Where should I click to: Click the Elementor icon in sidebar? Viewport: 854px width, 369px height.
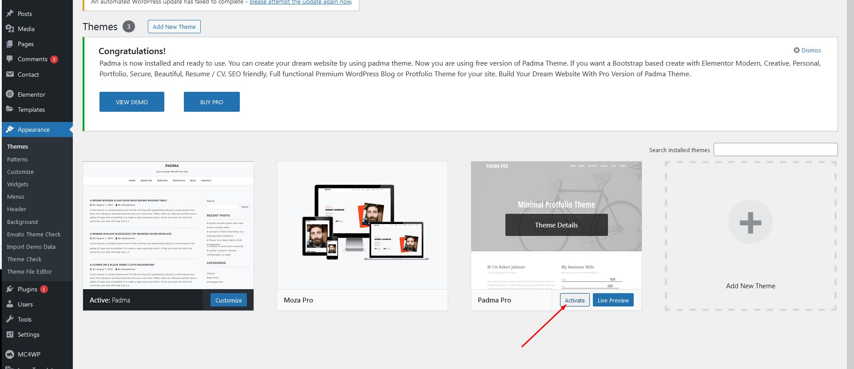click(10, 94)
